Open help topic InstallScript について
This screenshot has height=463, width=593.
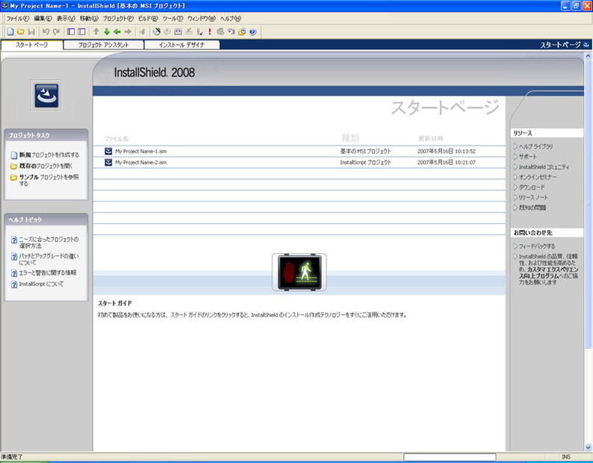coord(41,284)
